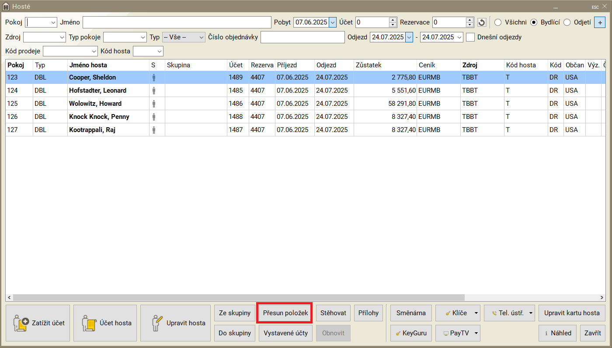Select the Všichni radio button
Viewport: 612px width, 348px height.
pos(498,22)
